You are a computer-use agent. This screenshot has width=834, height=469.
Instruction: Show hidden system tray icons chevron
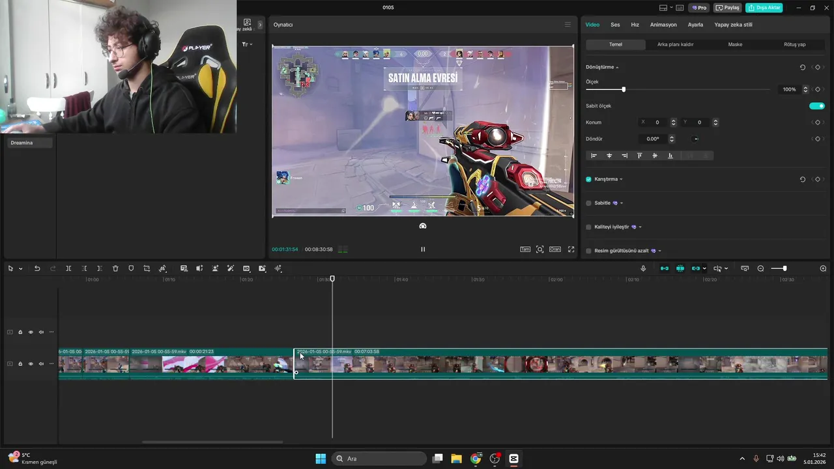pyautogui.click(x=742, y=459)
